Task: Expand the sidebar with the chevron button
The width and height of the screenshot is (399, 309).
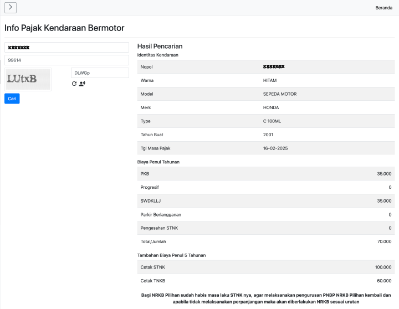Action: [x=11, y=7]
